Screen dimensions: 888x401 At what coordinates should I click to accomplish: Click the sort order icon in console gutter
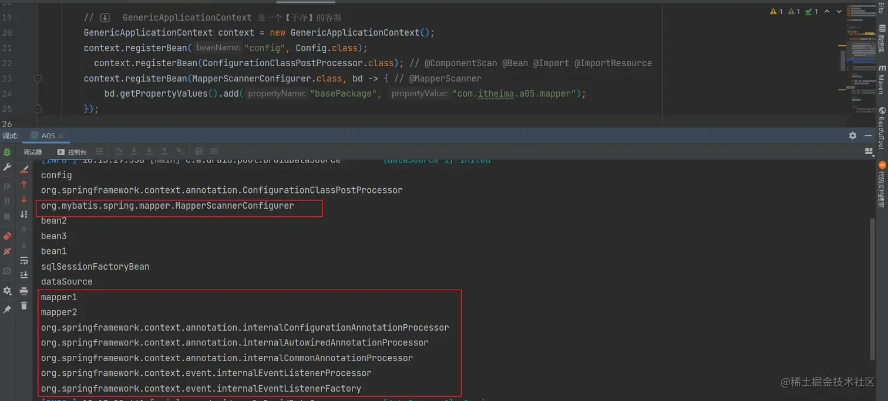pos(24,215)
